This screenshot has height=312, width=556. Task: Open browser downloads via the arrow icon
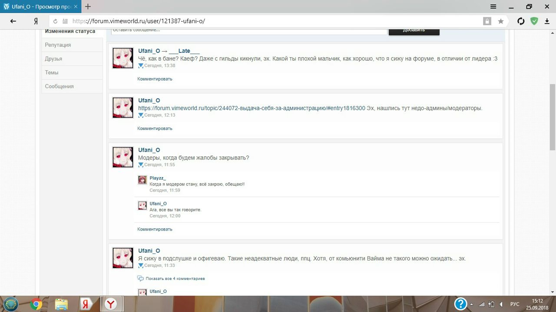pyautogui.click(x=547, y=21)
